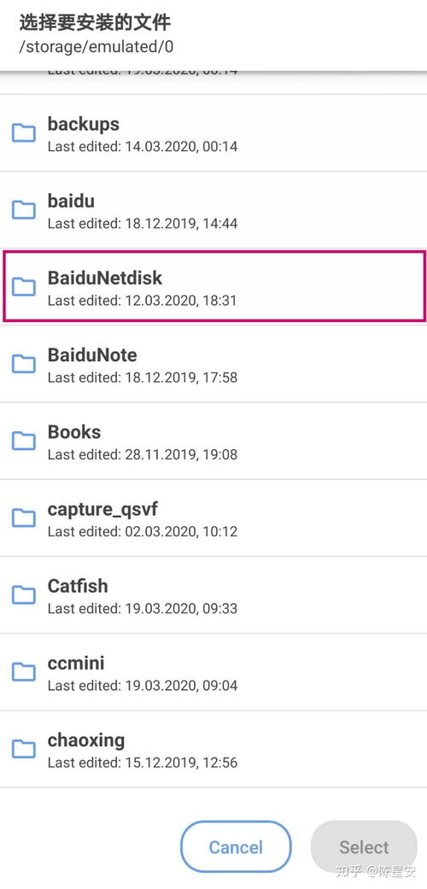Click the ccmini folder name
The width and height of the screenshot is (427, 889).
pyautogui.click(x=76, y=663)
